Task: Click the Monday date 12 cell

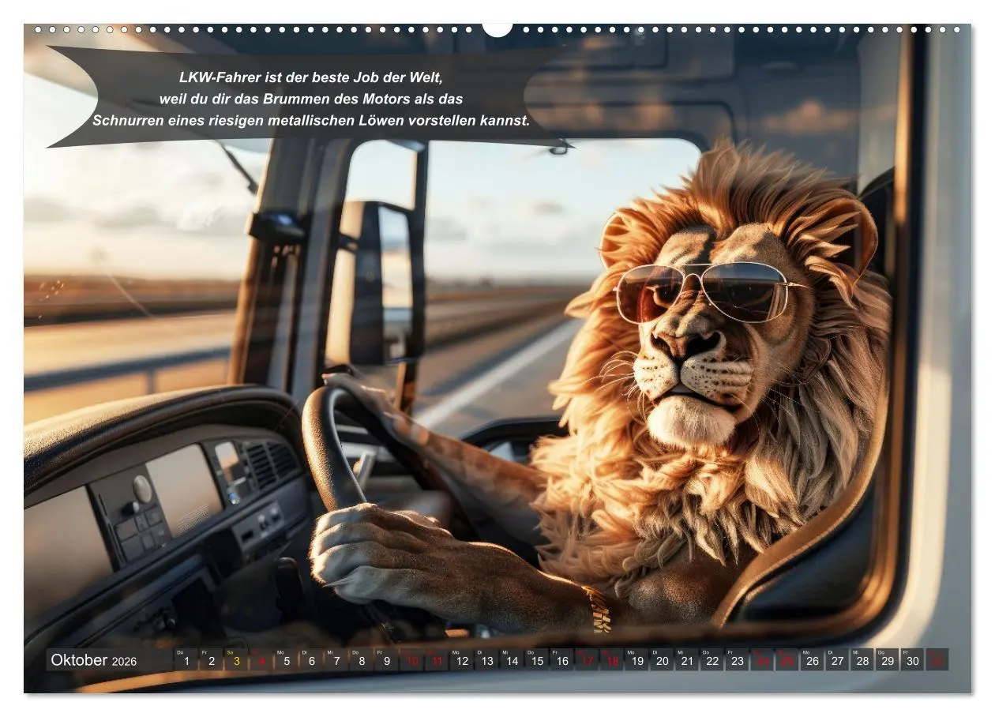Action: coord(460,662)
